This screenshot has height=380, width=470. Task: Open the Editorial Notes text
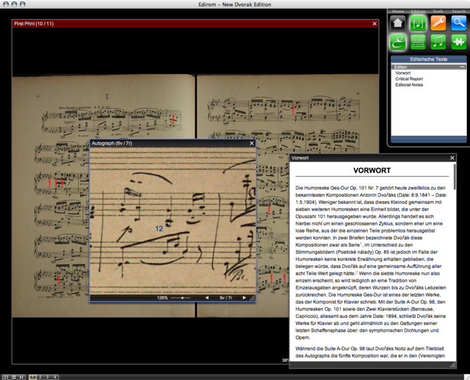pos(408,84)
